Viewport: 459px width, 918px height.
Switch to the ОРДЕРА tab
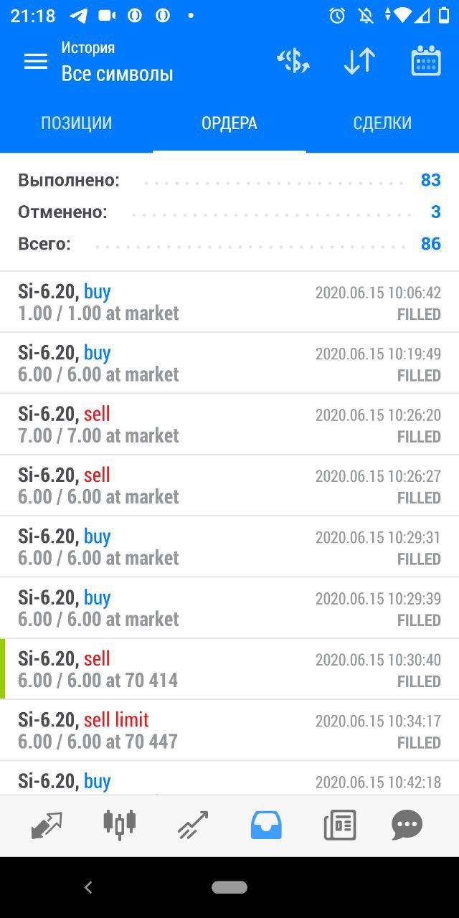pyautogui.click(x=229, y=123)
